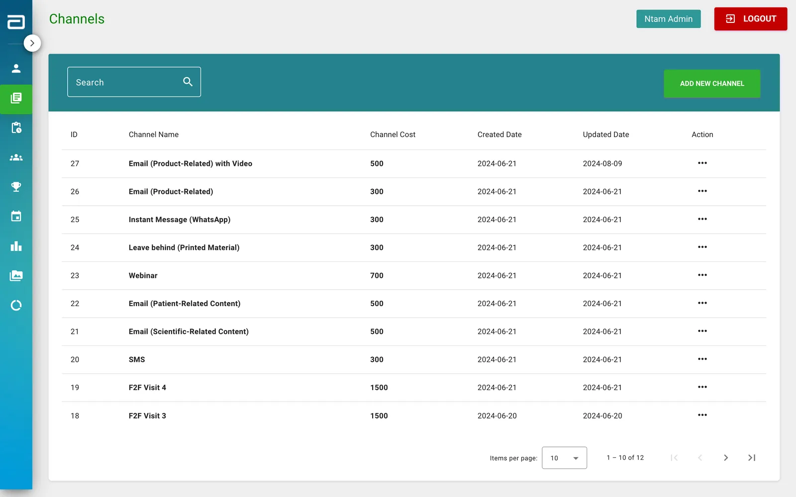Click the ID column header

[x=74, y=135]
